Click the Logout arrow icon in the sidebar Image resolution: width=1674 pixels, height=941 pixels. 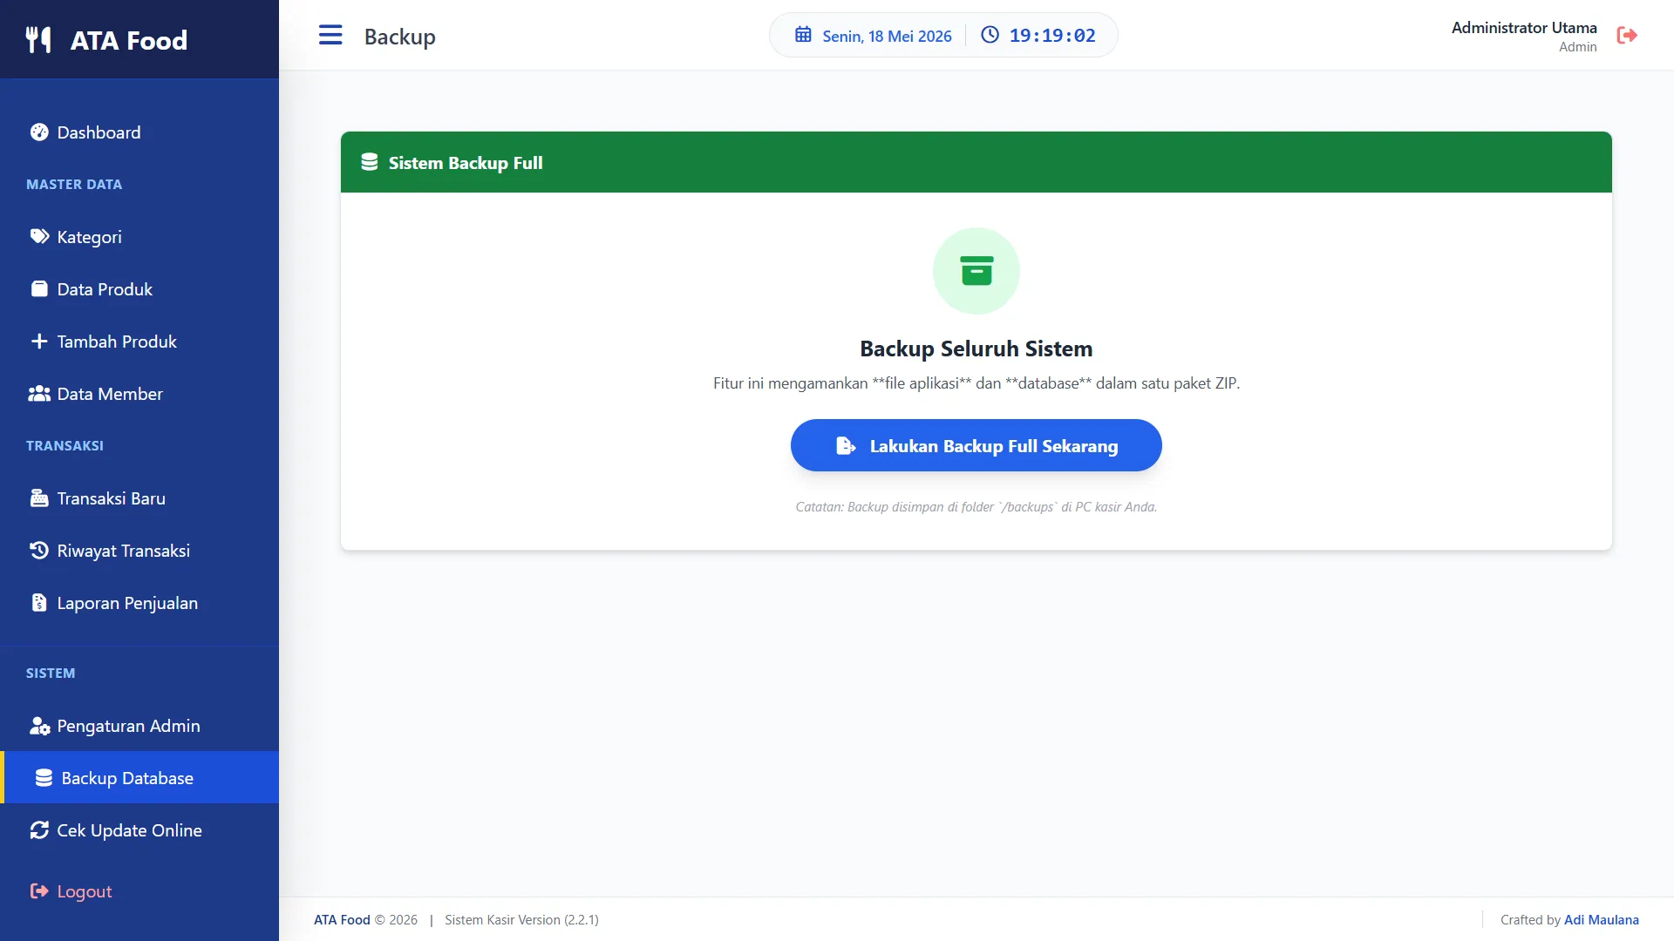(39, 891)
